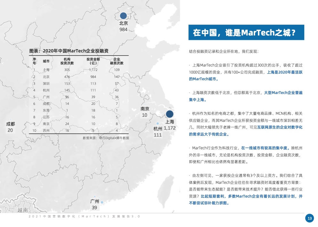Select the 投资金额（亿）column header
318x227 pixels.
[93, 61]
